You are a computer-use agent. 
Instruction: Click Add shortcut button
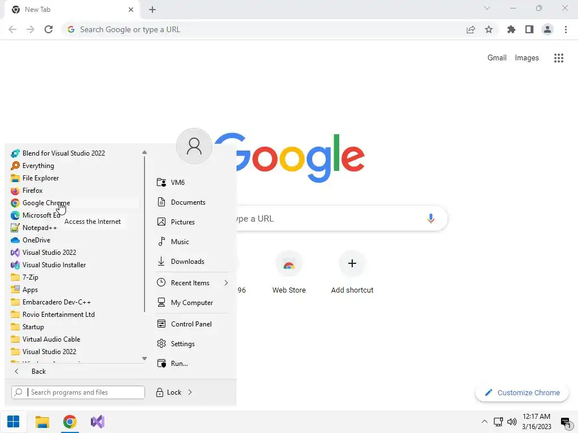point(352,272)
